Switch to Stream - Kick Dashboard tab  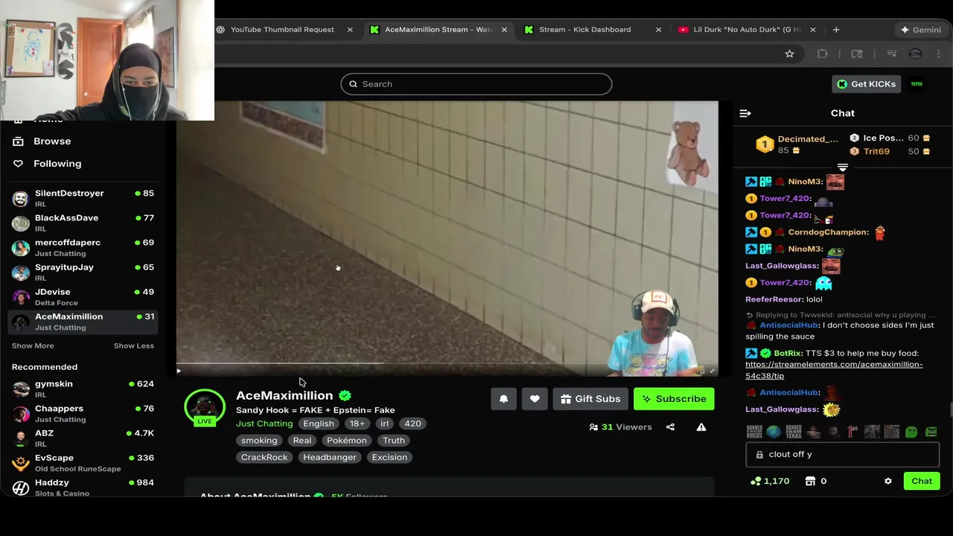(585, 30)
